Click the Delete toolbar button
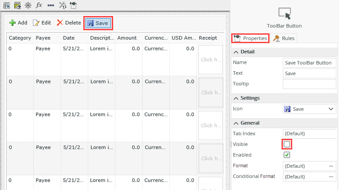The image size is (339, 190). 69,23
